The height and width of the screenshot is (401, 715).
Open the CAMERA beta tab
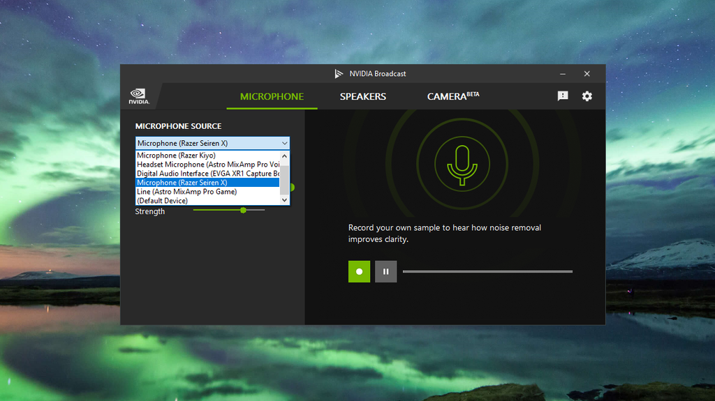click(452, 96)
